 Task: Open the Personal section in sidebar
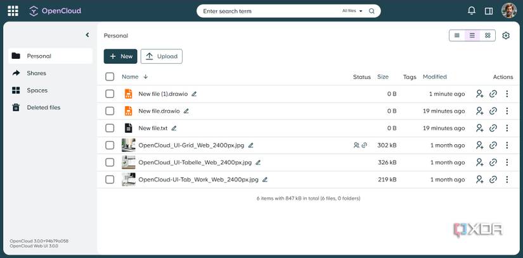click(50, 56)
